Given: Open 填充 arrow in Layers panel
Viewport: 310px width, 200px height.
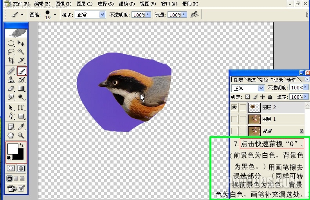Looking at the screenshot, I should (306, 97).
